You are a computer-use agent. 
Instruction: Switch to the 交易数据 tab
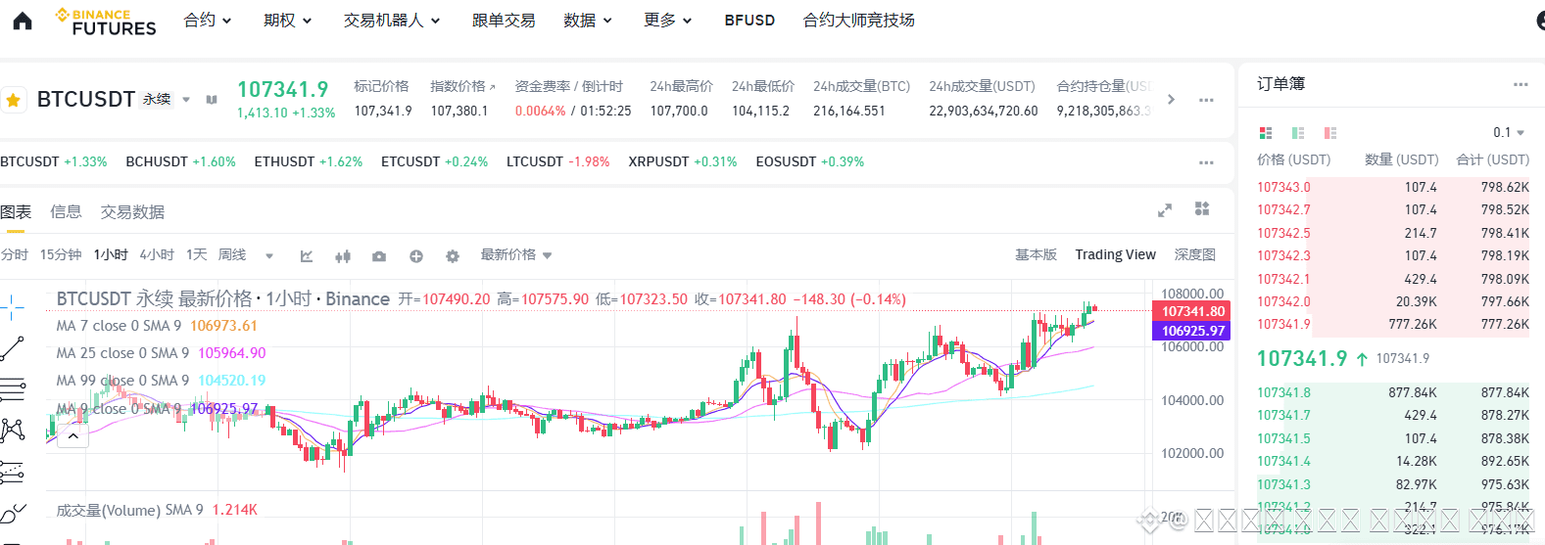click(x=132, y=212)
